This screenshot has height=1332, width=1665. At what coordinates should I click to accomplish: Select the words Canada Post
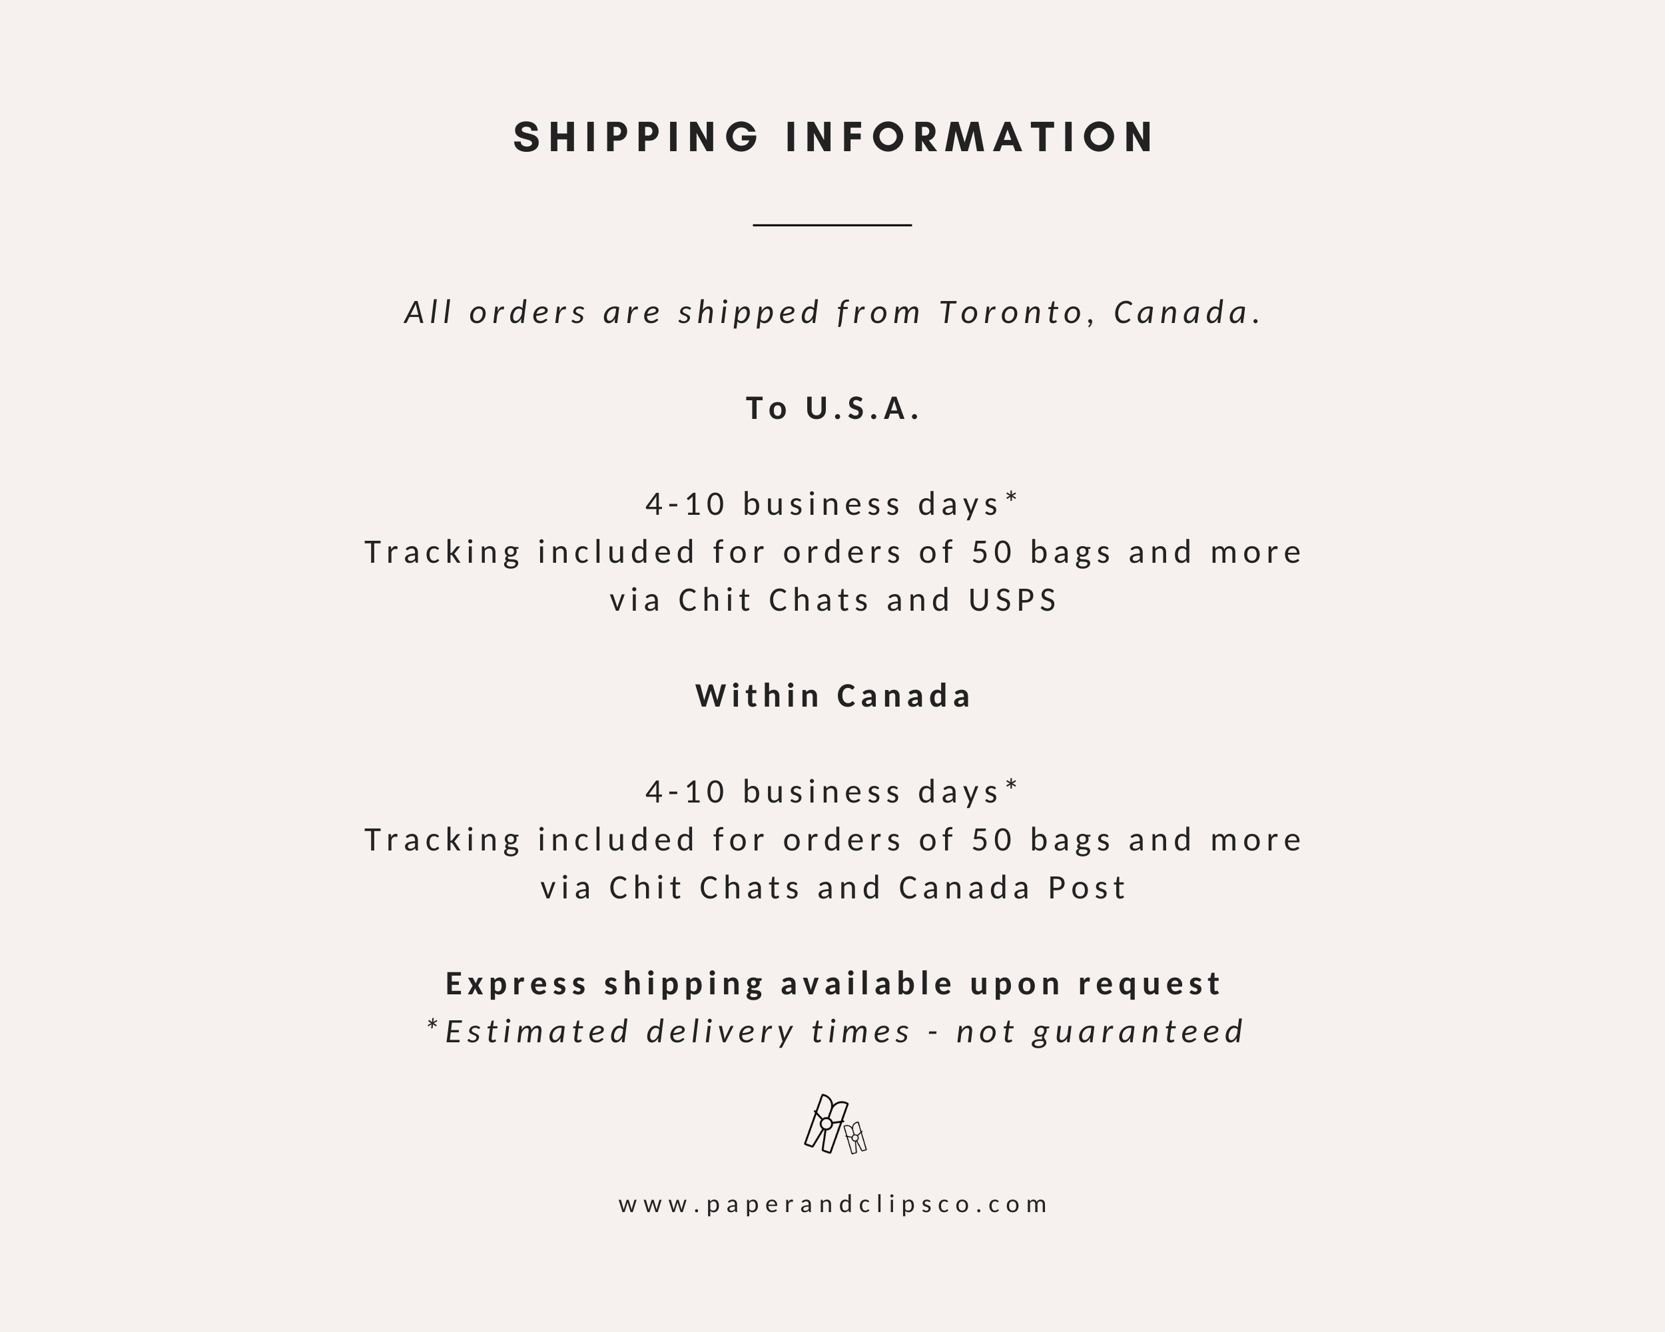coord(1012,888)
